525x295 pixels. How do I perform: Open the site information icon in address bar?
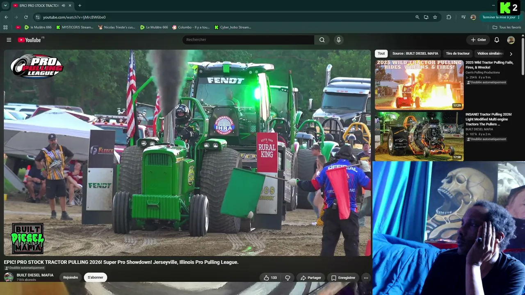coord(38,17)
